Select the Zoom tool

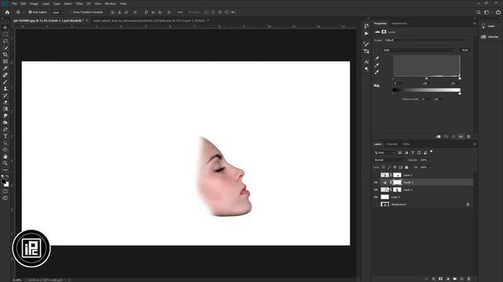[6, 163]
